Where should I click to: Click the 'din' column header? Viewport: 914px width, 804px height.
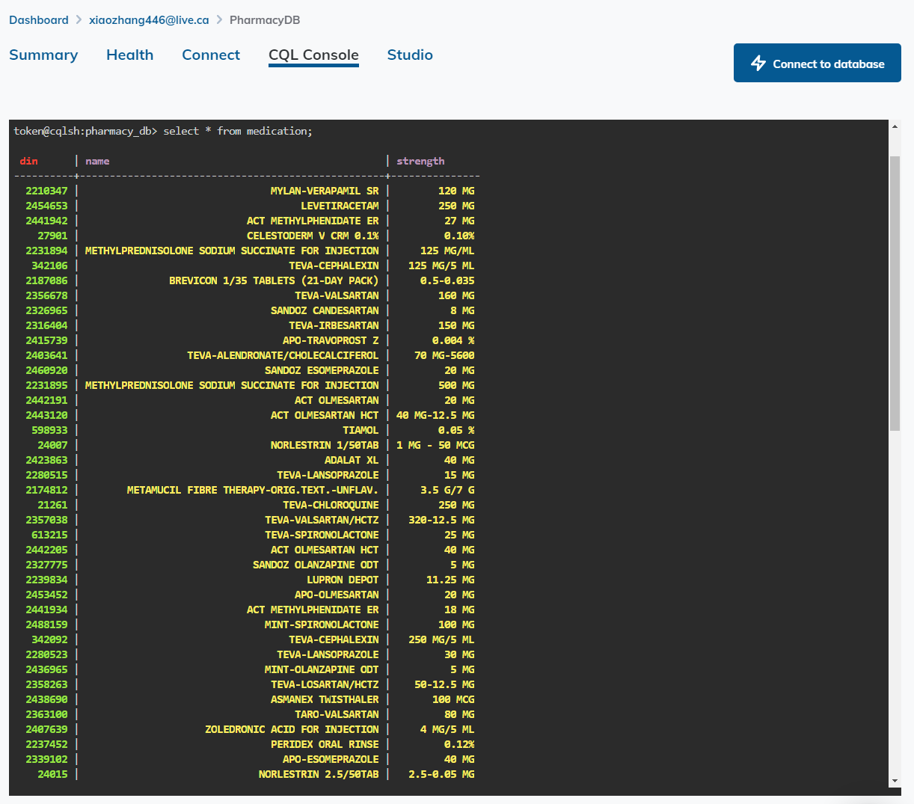pyautogui.click(x=28, y=161)
